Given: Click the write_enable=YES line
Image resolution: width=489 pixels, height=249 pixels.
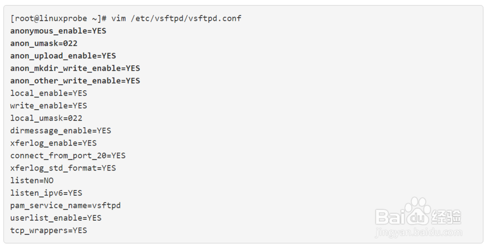Looking at the screenshot, I should pyautogui.click(x=48, y=106).
